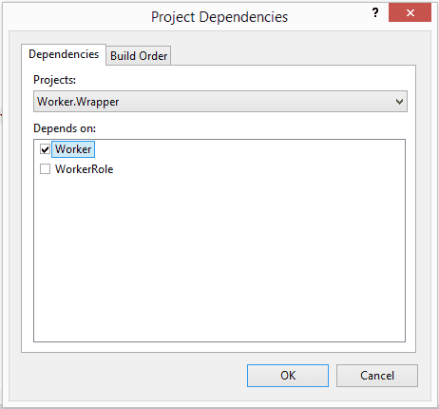439x409 pixels.
Task: Click the empty box icon beside WorkerRole
Action: [45, 169]
